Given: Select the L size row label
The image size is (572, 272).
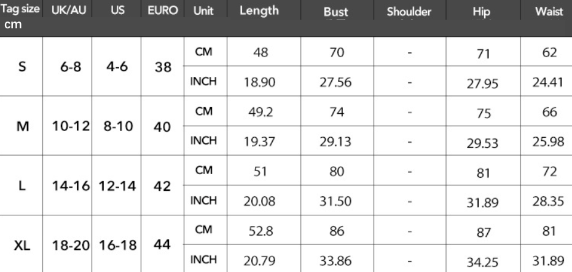Looking at the screenshot, I should click(22, 185).
